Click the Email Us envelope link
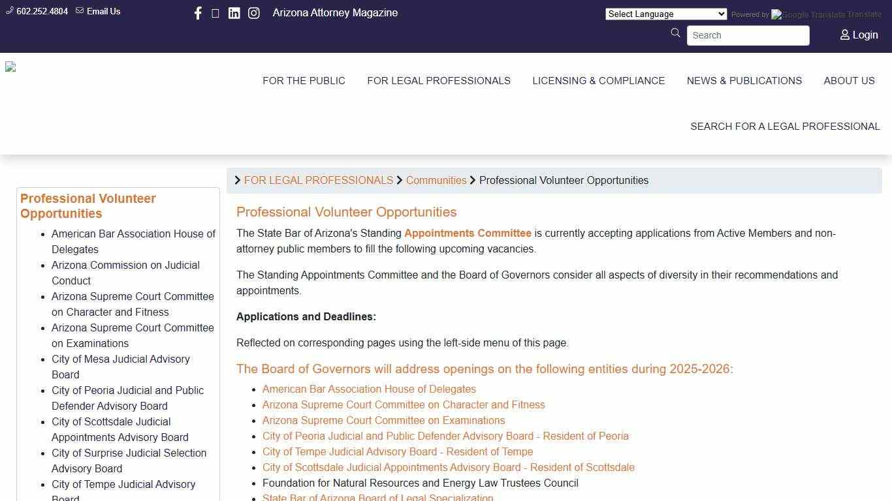892x501 pixels. pos(98,11)
